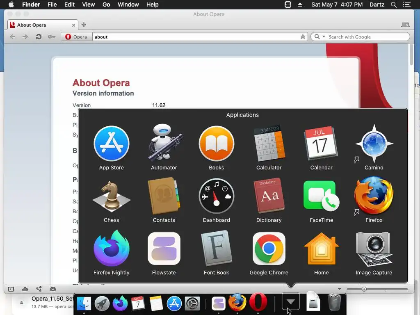Collapse the Applications stack arrow in Dock
The height and width of the screenshot is (315, 420).
coord(291,302)
